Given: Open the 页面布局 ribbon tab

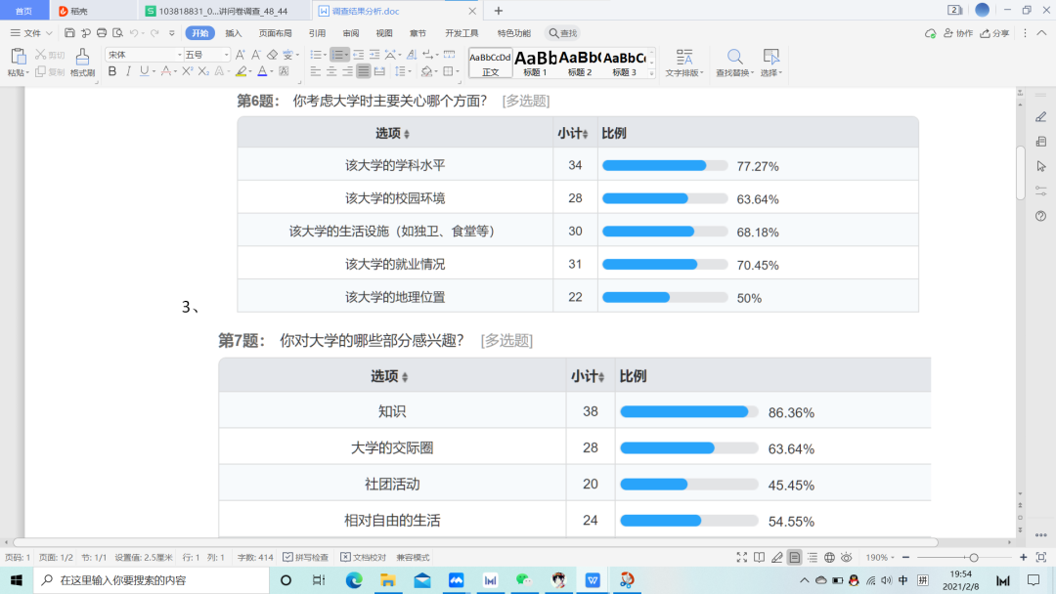Looking at the screenshot, I should tap(275, 33).
